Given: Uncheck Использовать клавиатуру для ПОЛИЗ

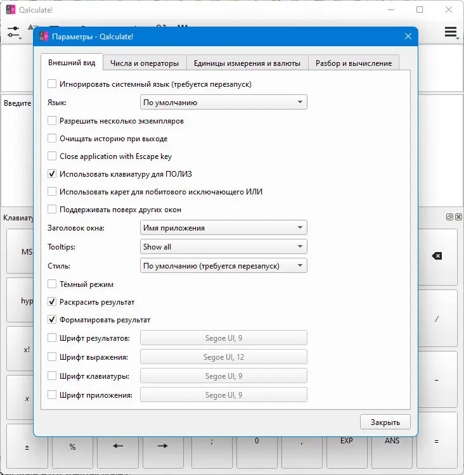Looking at the screenshot, I should click(52, 174).
